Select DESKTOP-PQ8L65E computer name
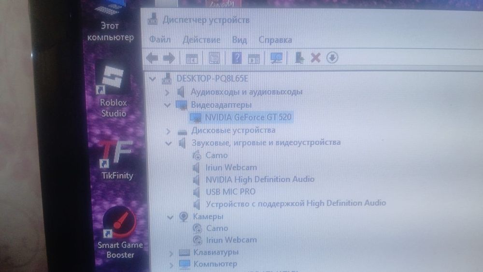 tap(212, 79)
